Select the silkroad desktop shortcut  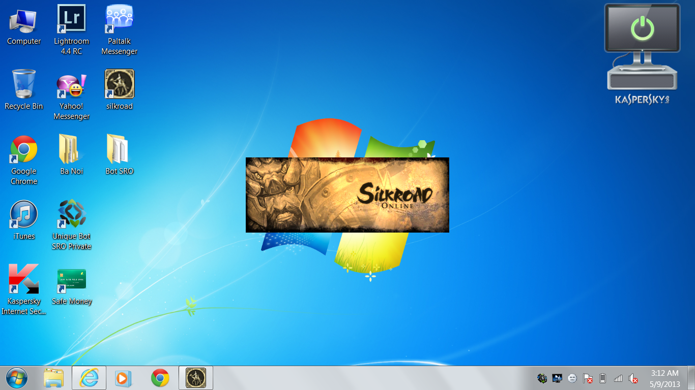(x=119, y=90)
